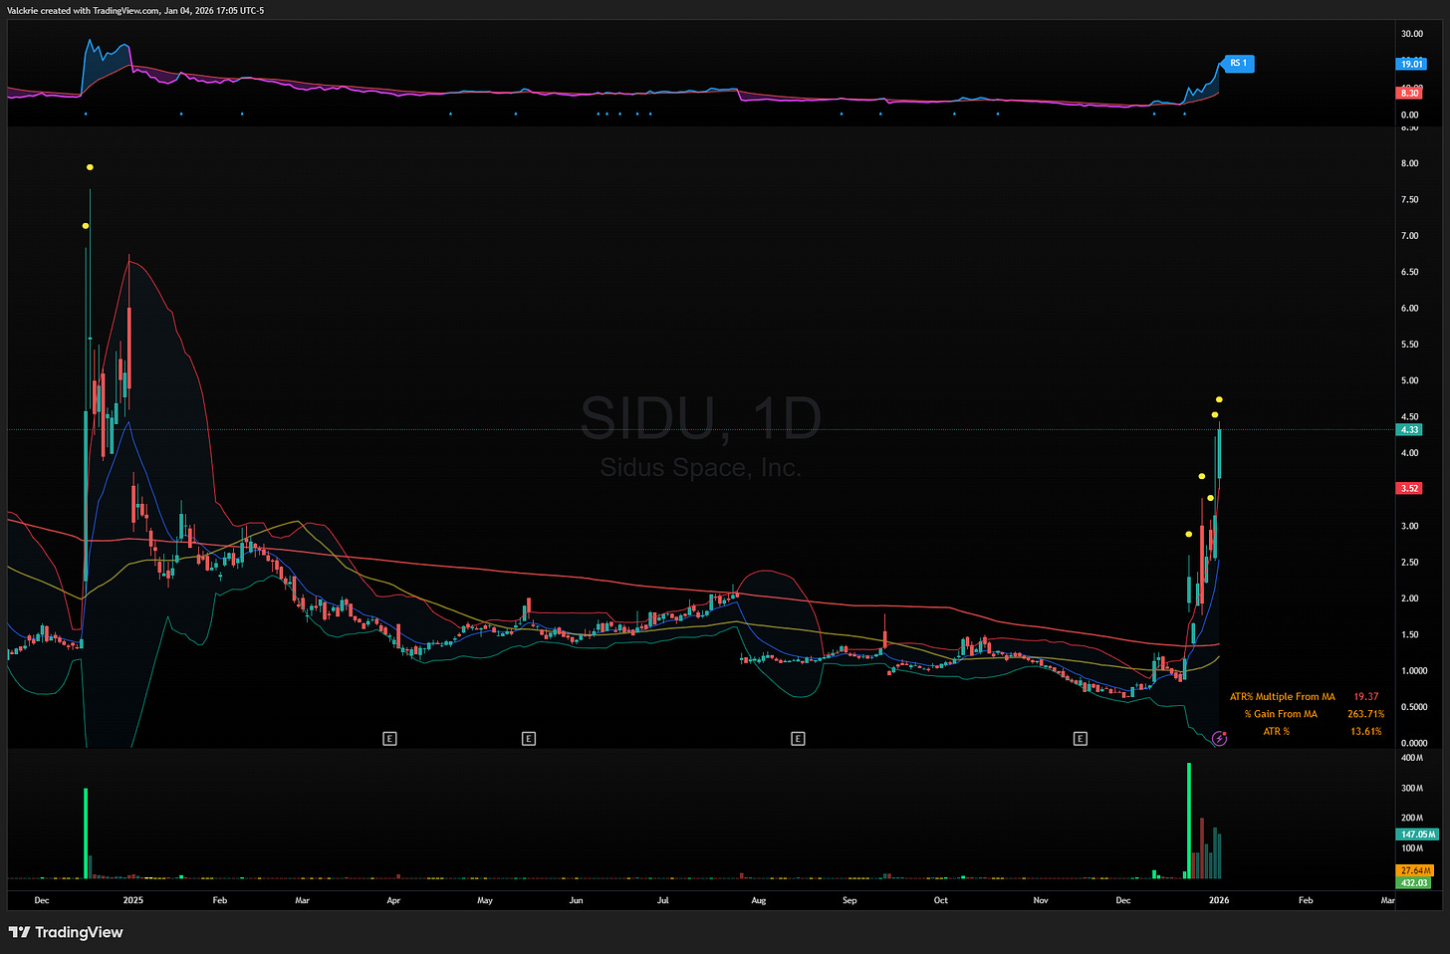Image resolution: width=1450 pixels, height=954 pixels.
Task: Click the Jun label on time axis
Action: [x=576, y=900]
